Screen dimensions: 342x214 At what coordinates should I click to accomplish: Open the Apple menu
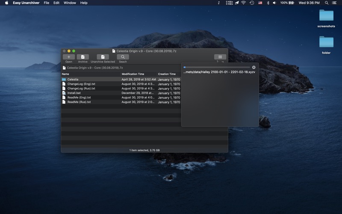(x=6, y=3)
